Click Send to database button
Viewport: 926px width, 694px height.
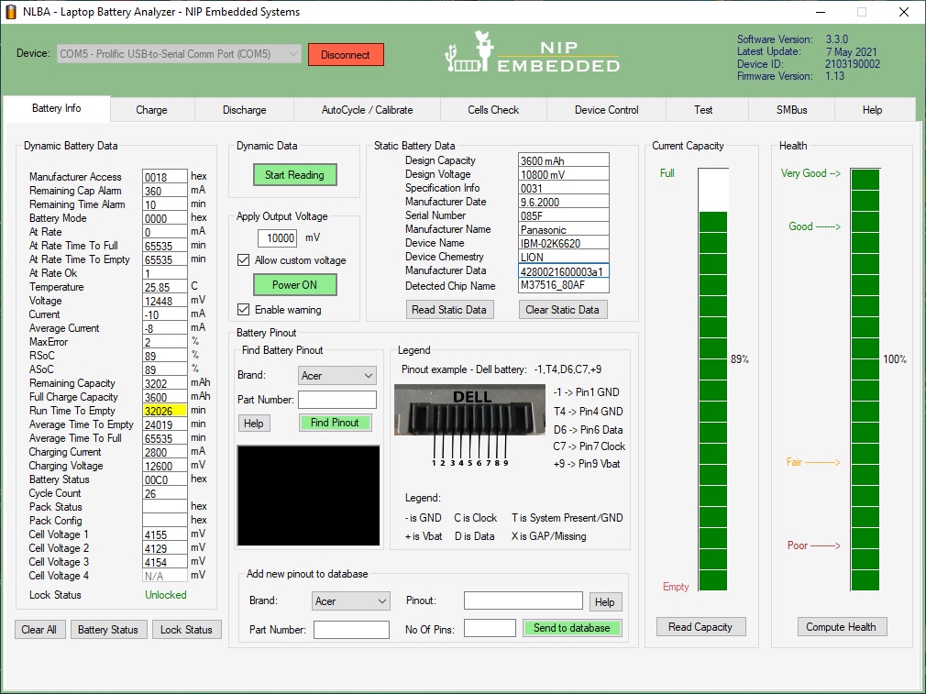(572, 628)
